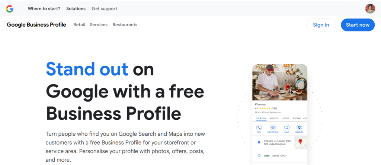Click the Google logo icon
The image size is (381, 165).
10,9
